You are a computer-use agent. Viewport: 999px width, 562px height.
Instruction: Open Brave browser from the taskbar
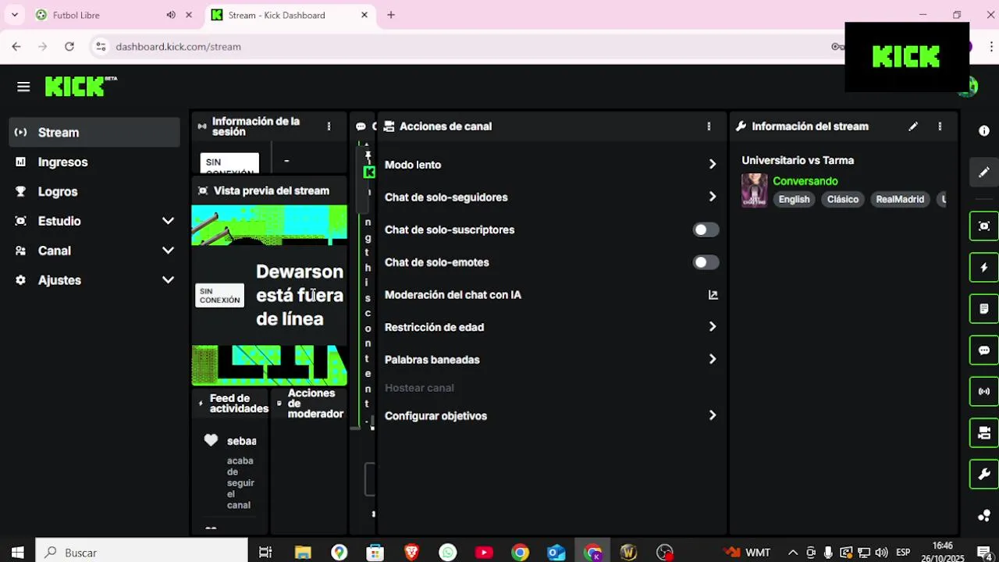411,553
